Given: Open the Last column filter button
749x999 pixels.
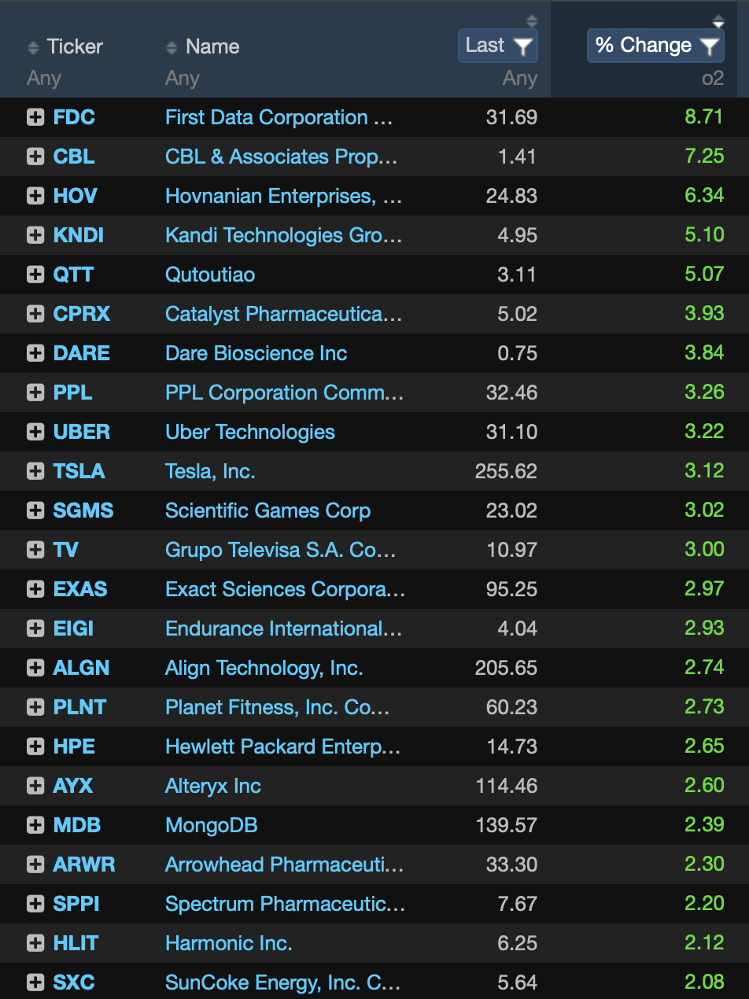Looking at the screenshot, I should click(x=498, y=46).
